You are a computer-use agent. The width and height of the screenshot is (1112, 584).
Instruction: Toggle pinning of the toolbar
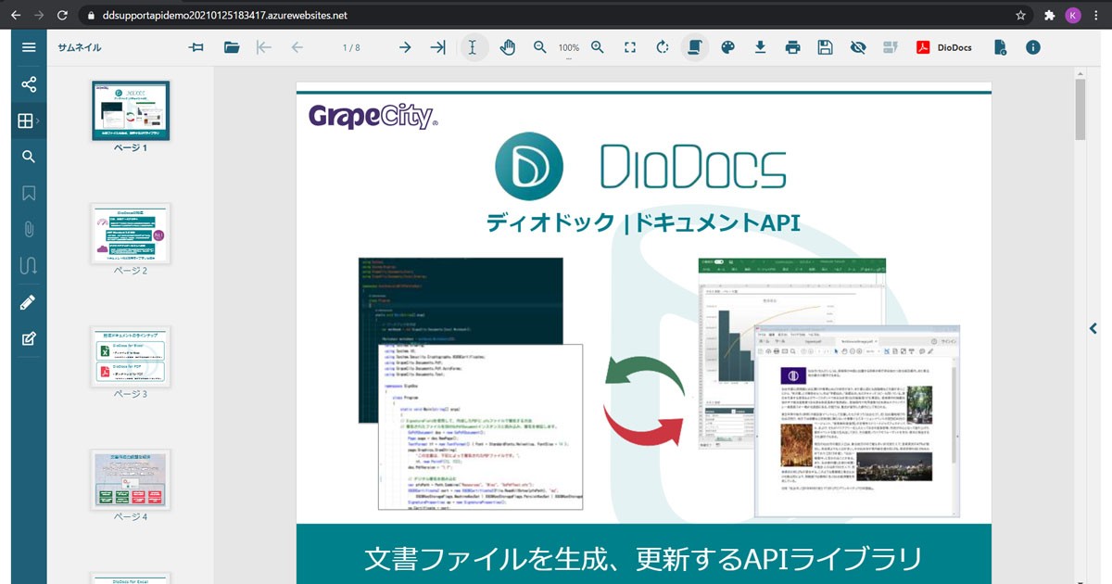tap(196, 47)
